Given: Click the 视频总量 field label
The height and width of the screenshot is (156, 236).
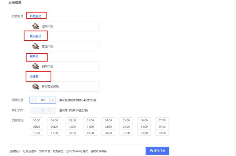Looking at the screenshot, I should pos(17,100).
